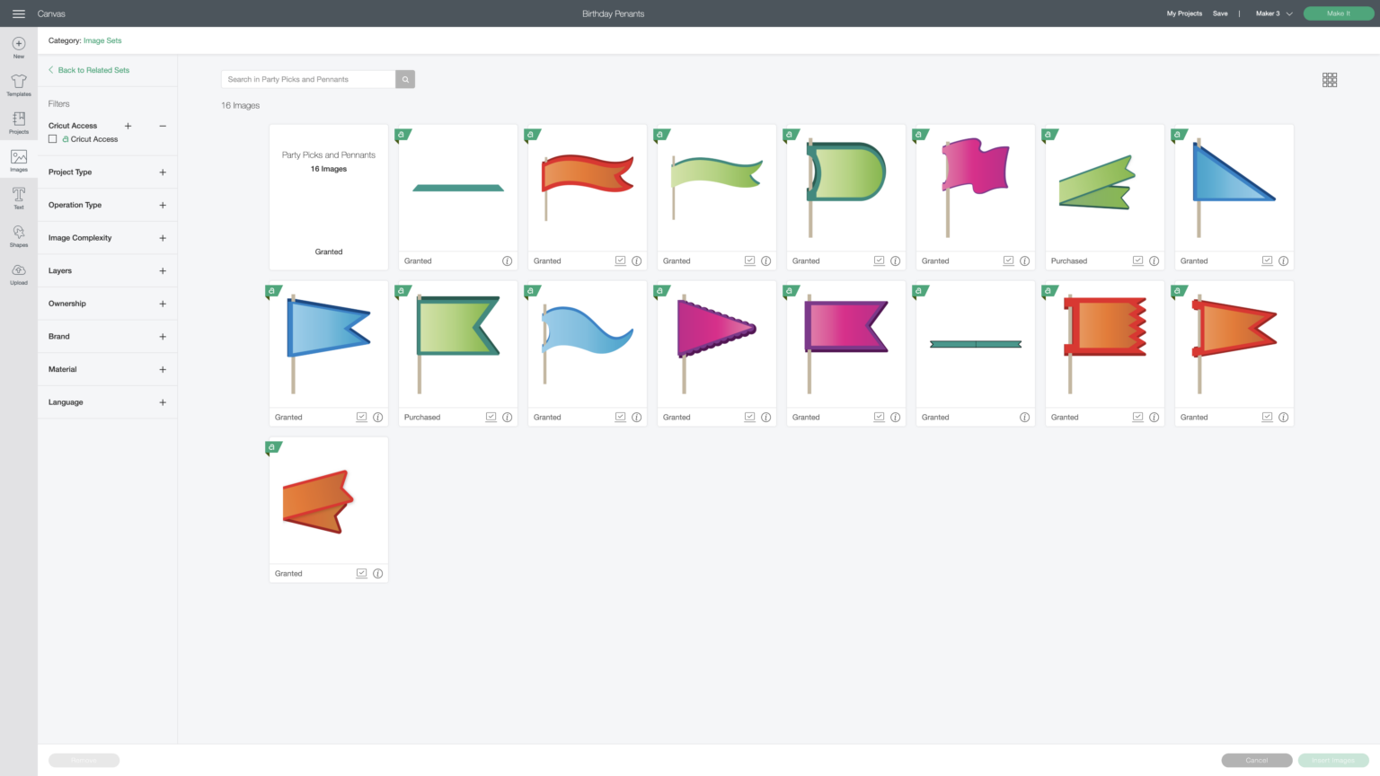Open the Templates panel
The height and width of the screenshot is (776, 1380).
[19, 84]
